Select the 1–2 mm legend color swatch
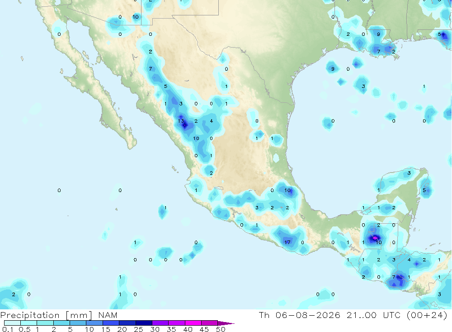 pos(45,323)
